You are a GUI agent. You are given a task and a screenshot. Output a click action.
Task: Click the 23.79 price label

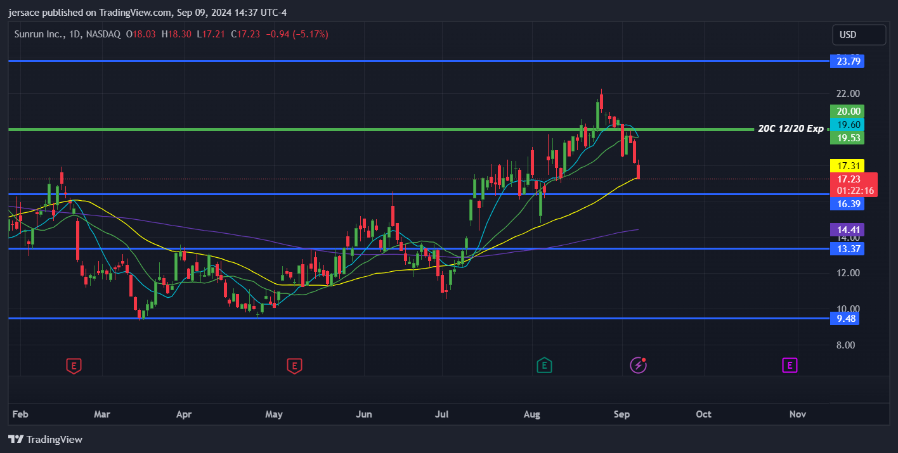tap(847, 61)
